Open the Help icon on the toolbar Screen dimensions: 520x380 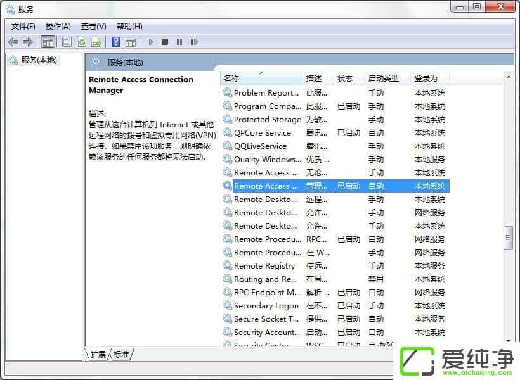click(115, 42)
